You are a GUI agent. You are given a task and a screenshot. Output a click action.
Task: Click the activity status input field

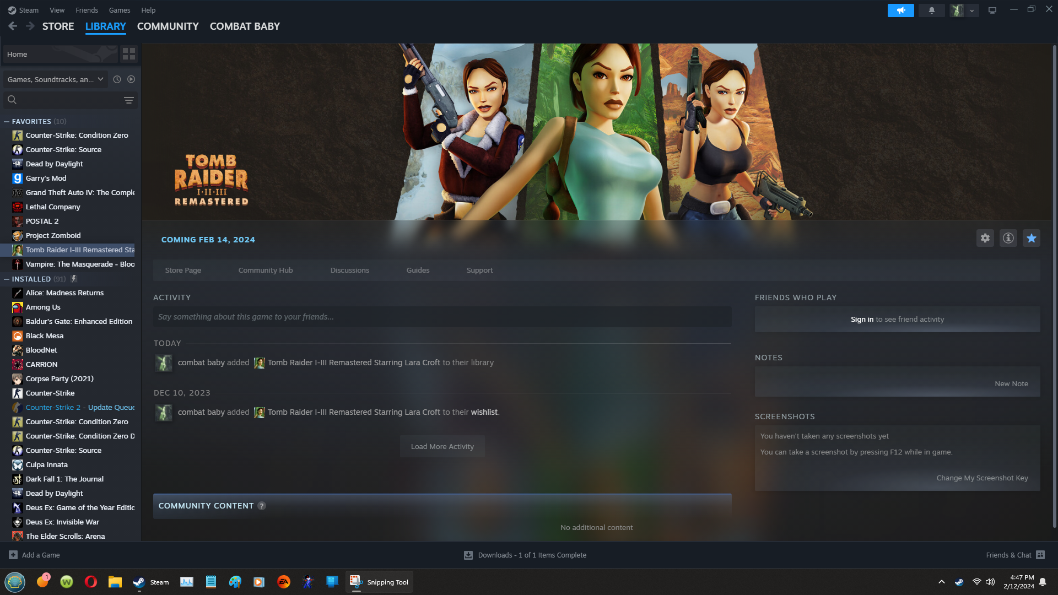coord(442,317)
